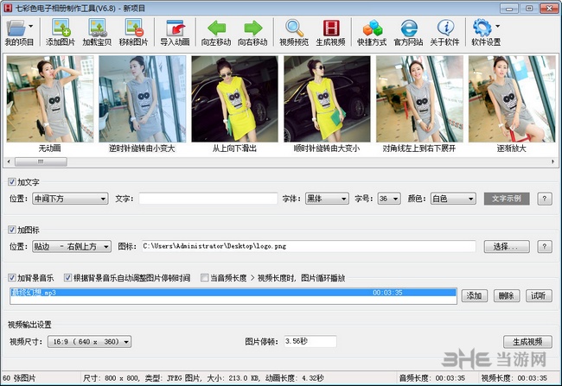
Task: Click the 导入动画 toolbar icon
Action: pyautogui.click(x=175, y=28)
